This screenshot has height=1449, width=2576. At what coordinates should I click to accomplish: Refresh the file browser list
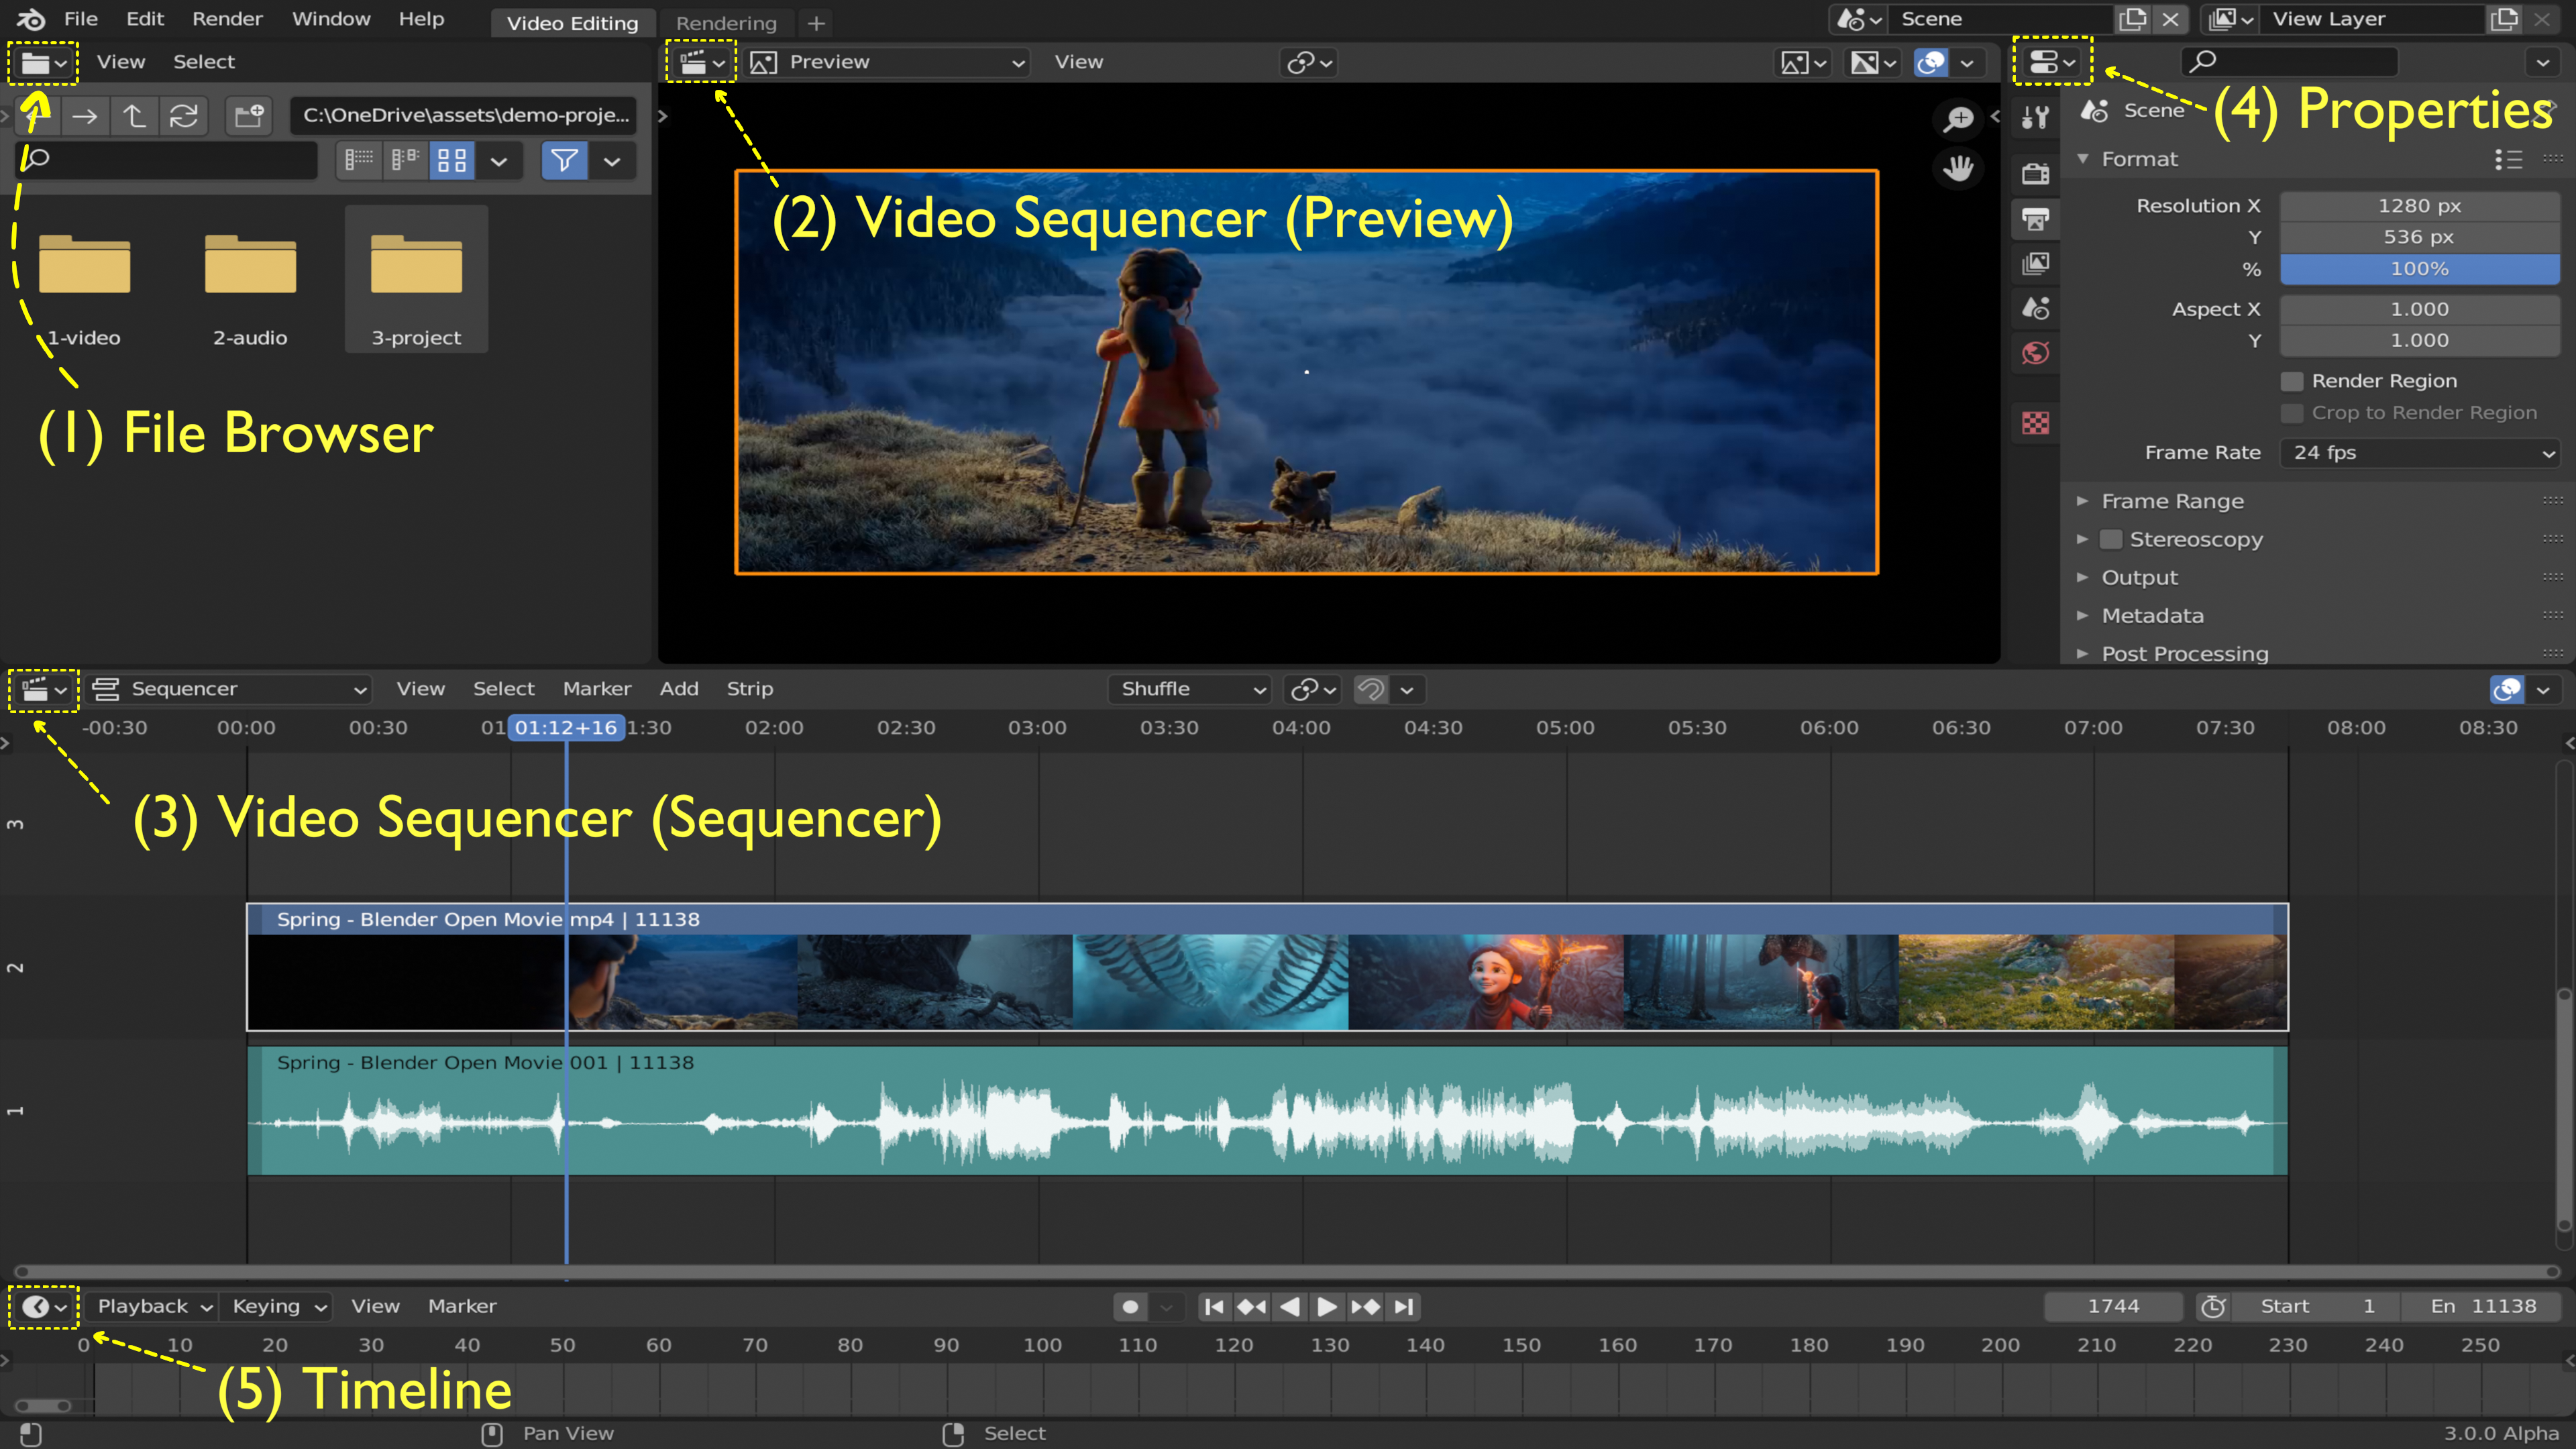tap(184, 116)
